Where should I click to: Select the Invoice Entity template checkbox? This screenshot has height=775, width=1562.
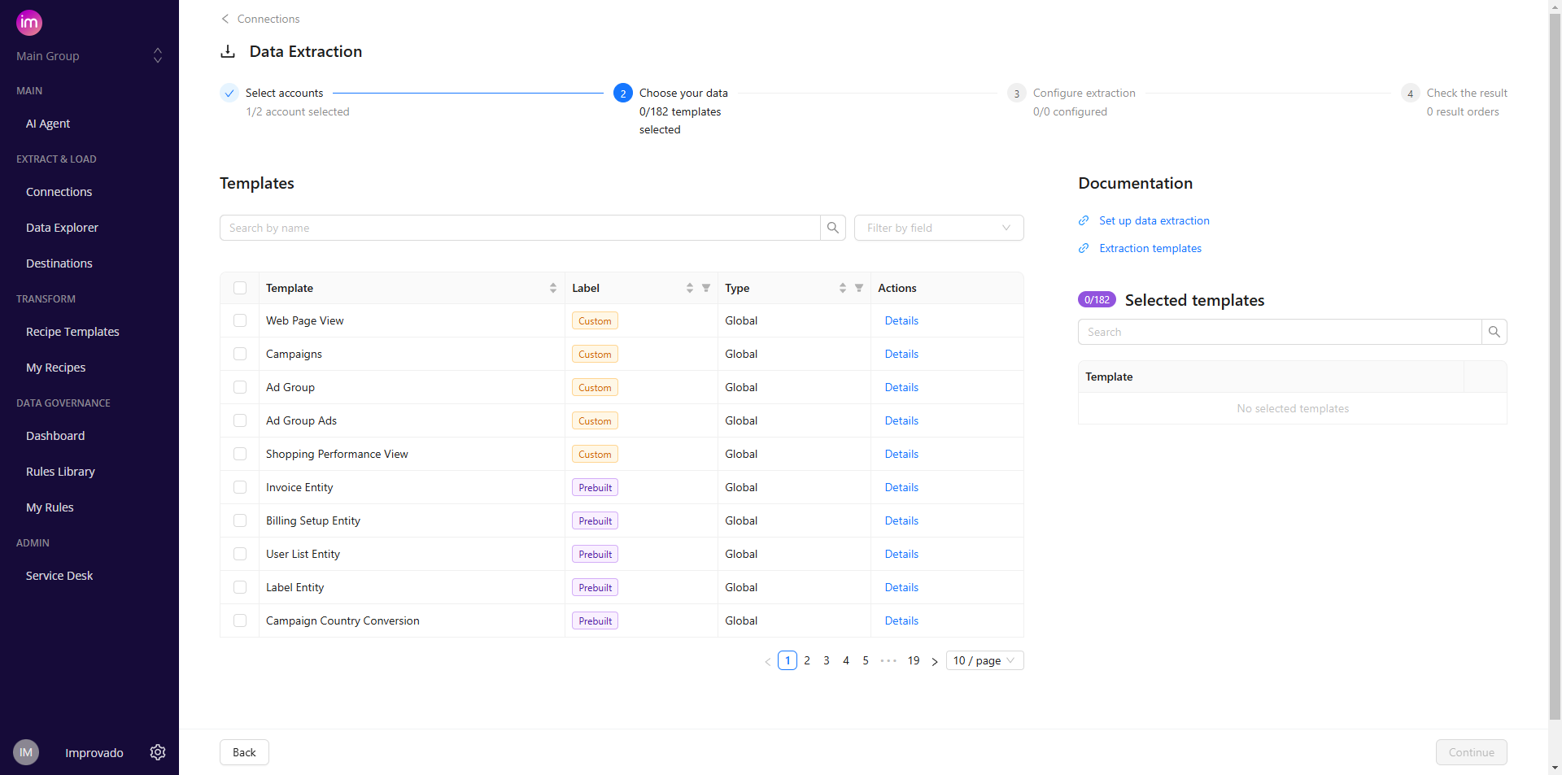[x=240, y=487]
